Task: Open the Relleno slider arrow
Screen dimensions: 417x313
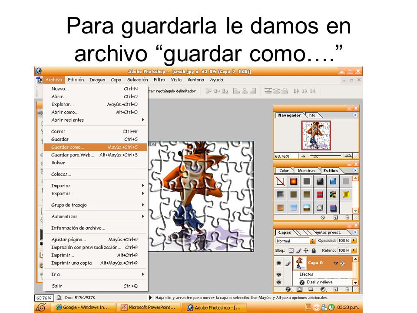Action: click(354, 250)
